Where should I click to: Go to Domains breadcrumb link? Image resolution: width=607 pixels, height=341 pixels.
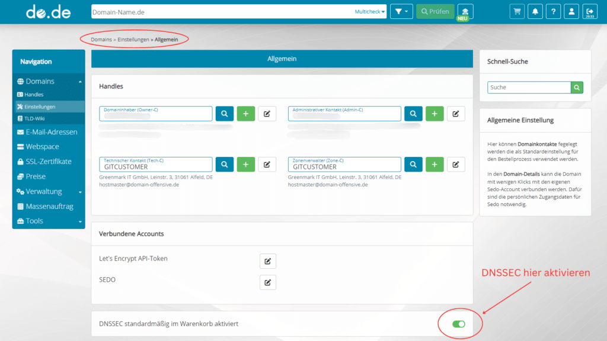click(101, 40)
